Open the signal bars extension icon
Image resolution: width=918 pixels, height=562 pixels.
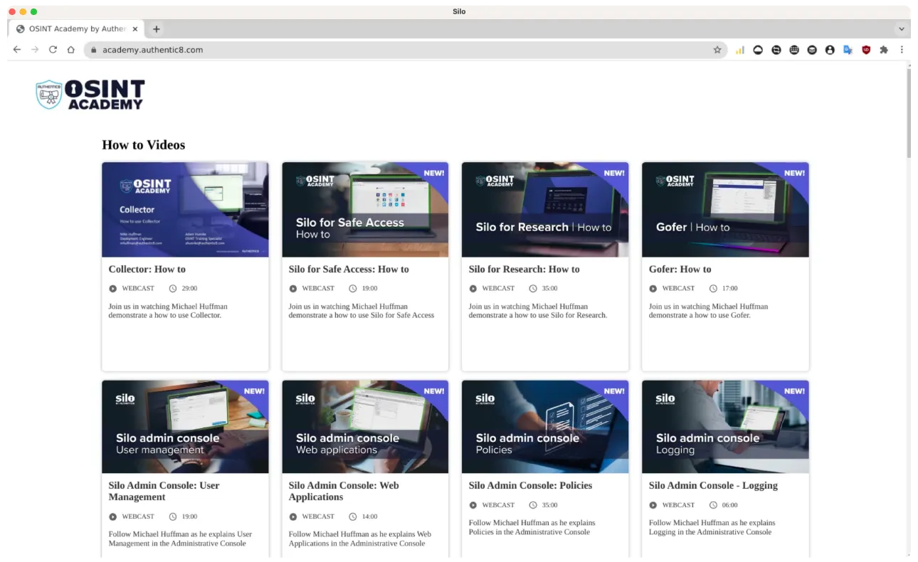[x=740, y=50]
